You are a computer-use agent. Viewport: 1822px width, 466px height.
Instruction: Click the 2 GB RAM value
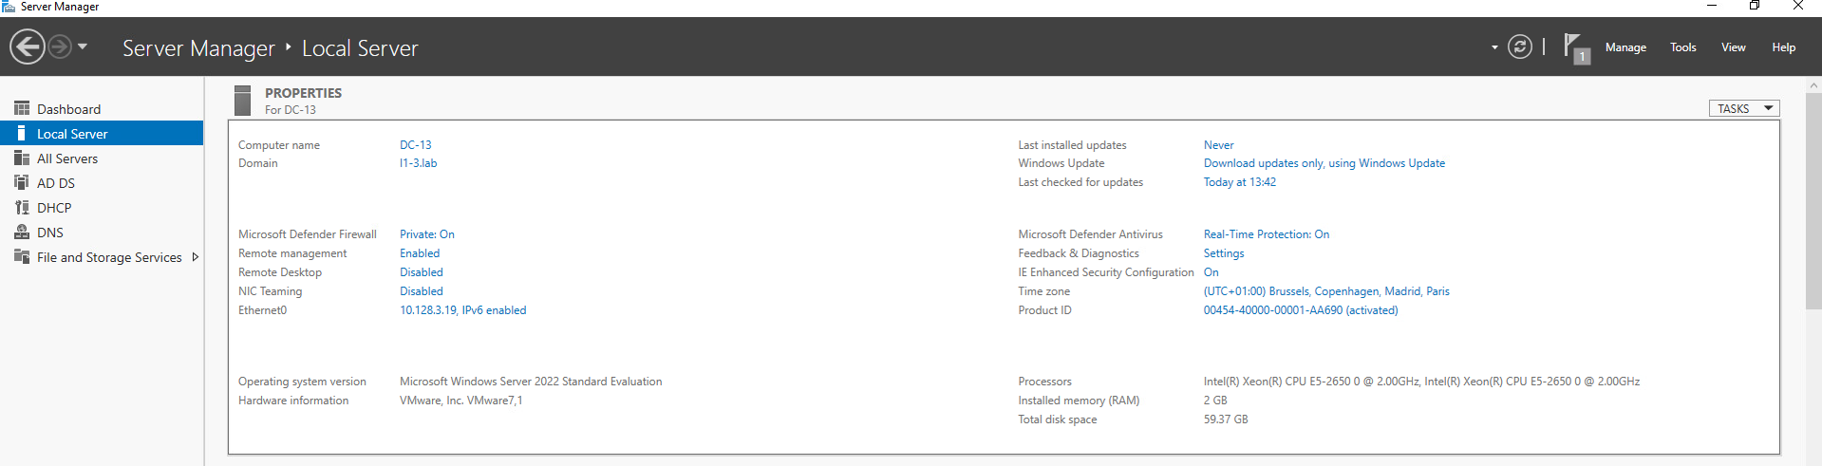coord(1214,401)
